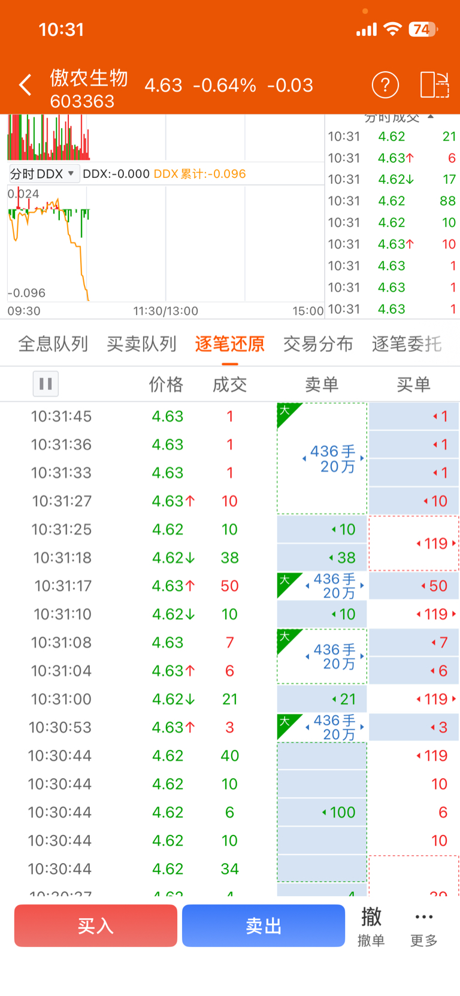Tap the red 买入 buy button
The height and width of the screenshot is (996, 460).
[96, 926]
